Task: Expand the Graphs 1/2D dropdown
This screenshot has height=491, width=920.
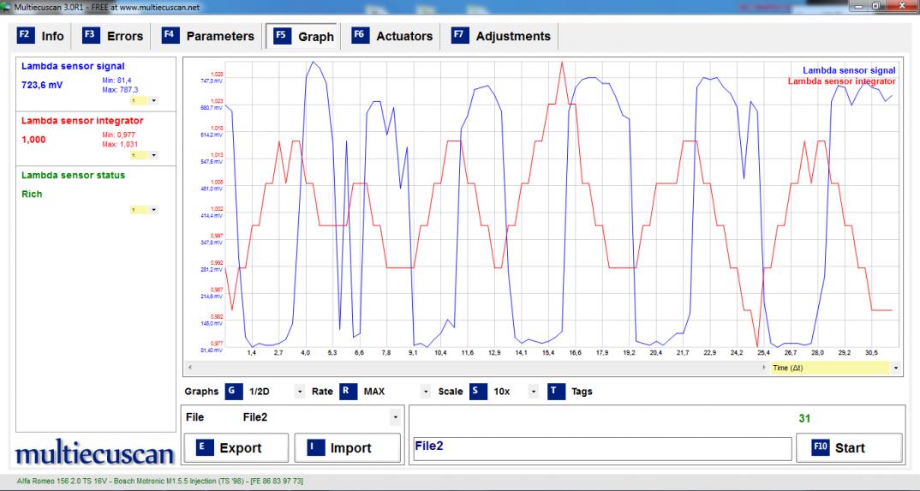Action: pos(300,392)
